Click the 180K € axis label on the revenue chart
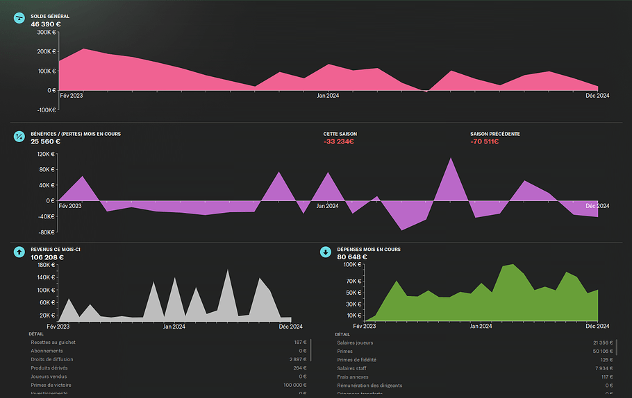This screenshot has width=632, height=398. [x=46, y=265]
